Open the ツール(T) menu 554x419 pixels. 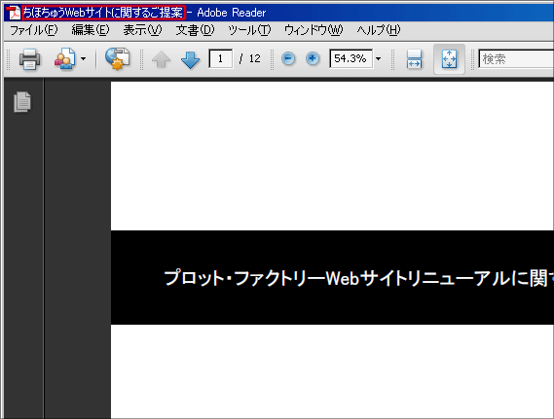249,30
